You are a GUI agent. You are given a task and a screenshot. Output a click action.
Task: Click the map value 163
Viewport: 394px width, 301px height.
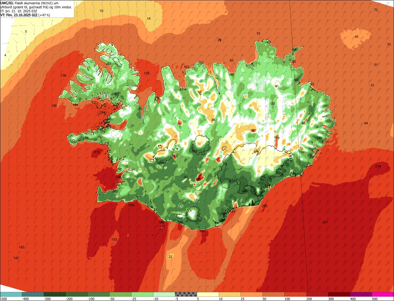(x=22, y=247)
